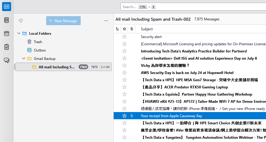Sort by the attachment column header

click(x=132, y=29)
